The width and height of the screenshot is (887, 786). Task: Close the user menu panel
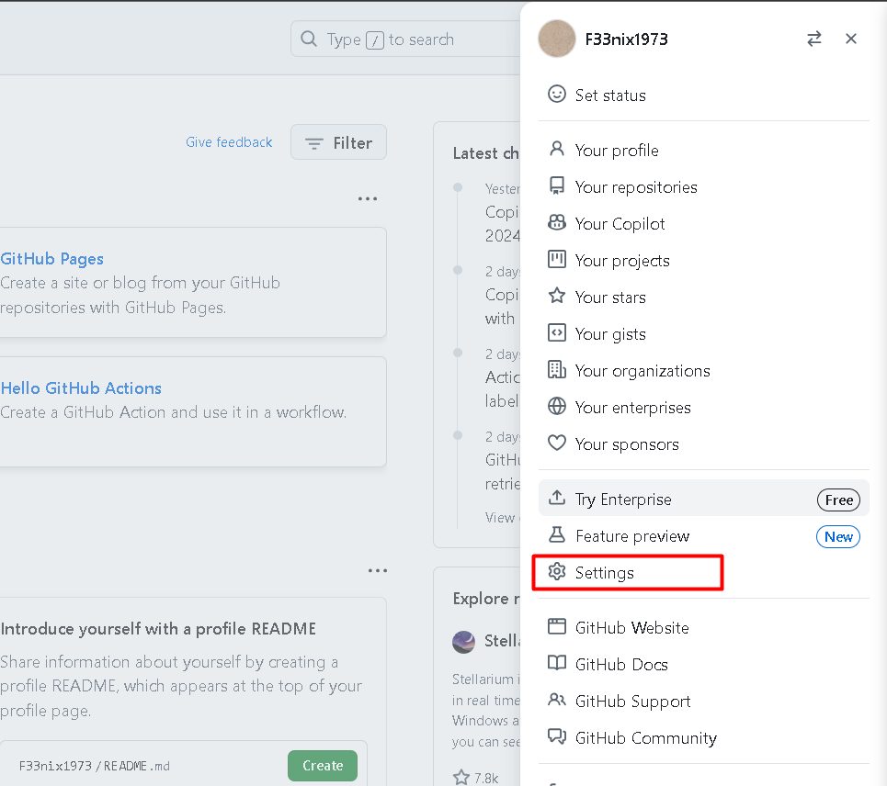point(851,39)
